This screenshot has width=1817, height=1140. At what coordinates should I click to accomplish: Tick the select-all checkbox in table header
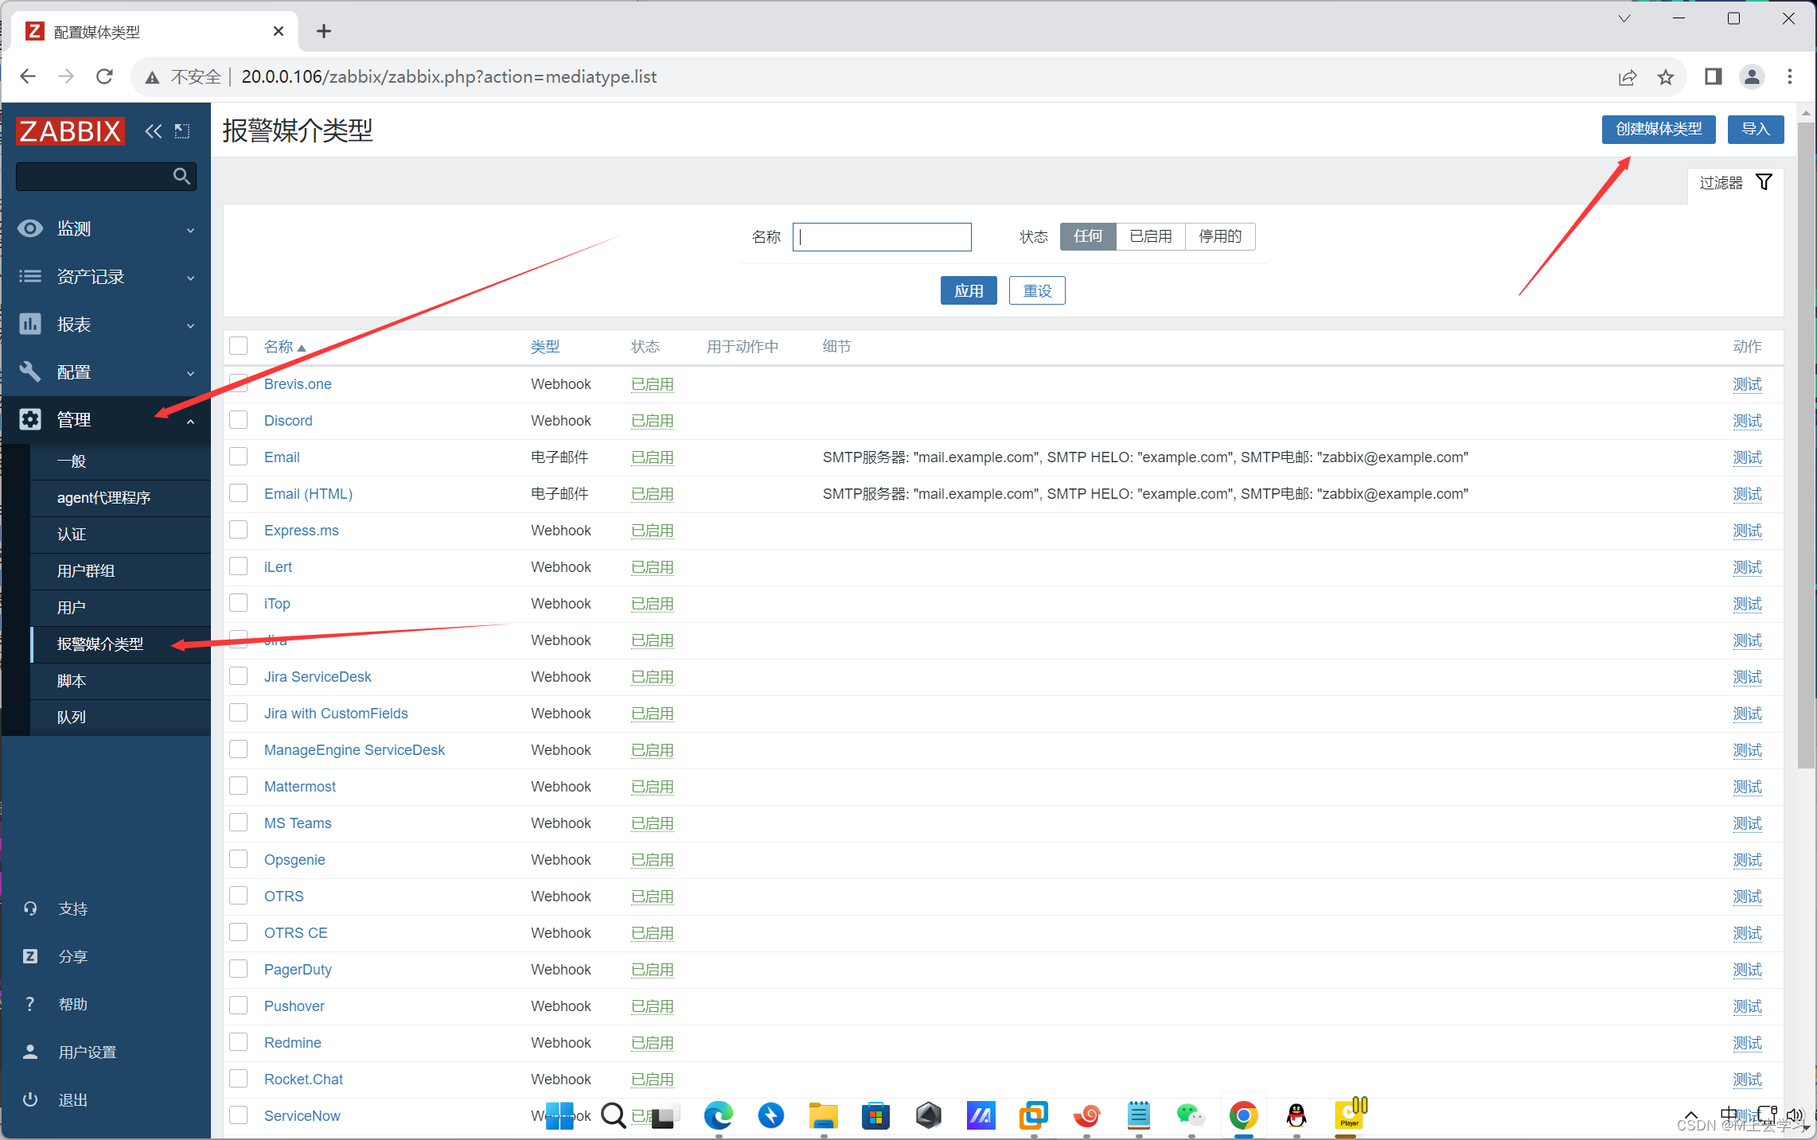click(x=239, y=346)
